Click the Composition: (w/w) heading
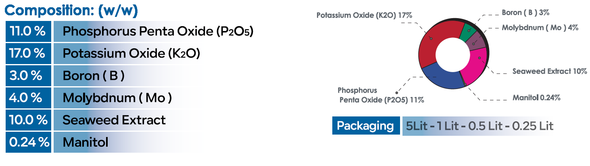The image size is (590, 166). pyautogui.click(x=72, y=11)
